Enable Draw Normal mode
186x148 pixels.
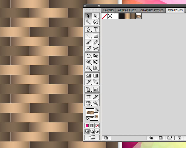87,132
